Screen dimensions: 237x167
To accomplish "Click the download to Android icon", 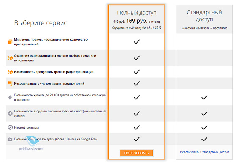I will point(10,113).
